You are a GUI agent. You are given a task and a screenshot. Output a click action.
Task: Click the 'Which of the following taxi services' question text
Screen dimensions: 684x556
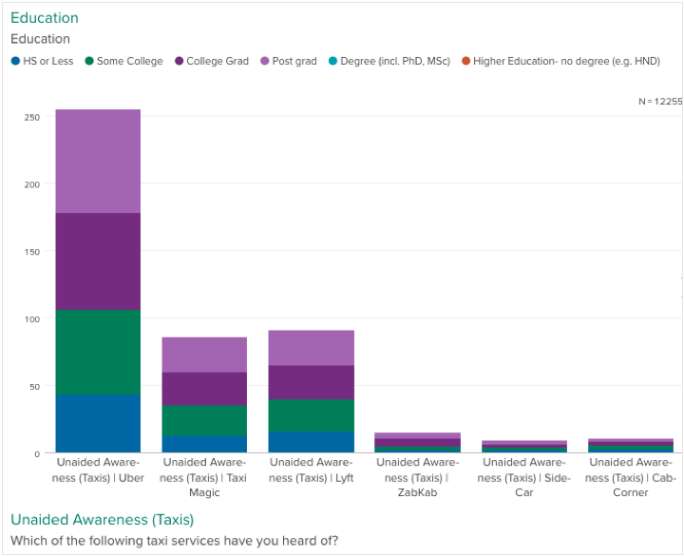175,541
